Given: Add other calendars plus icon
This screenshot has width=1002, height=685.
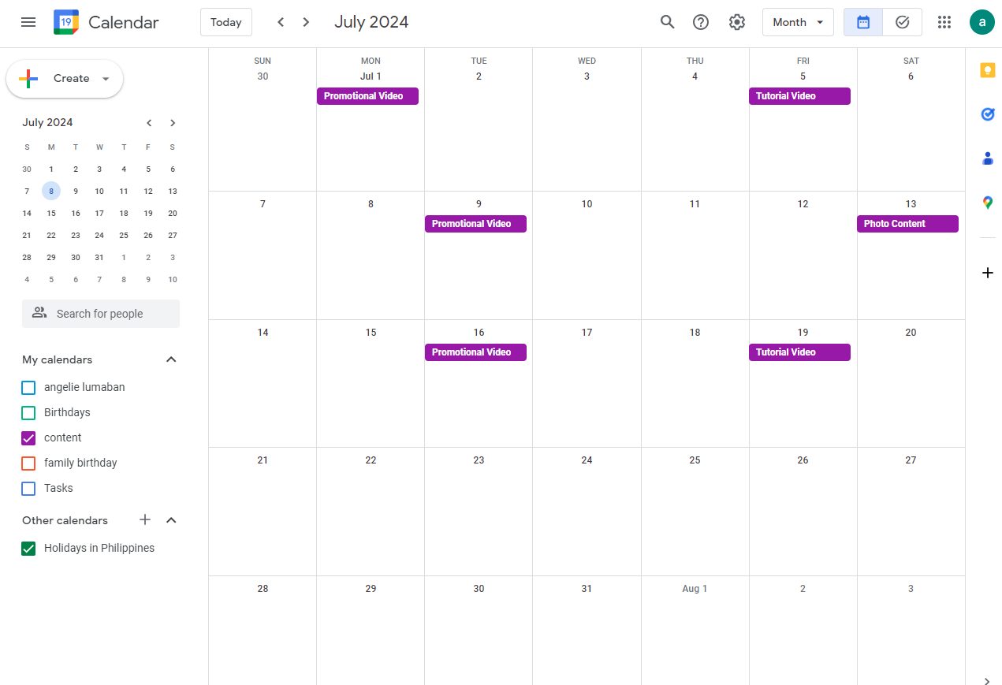Looking at the screenshot, I should [x=145, y=519].
